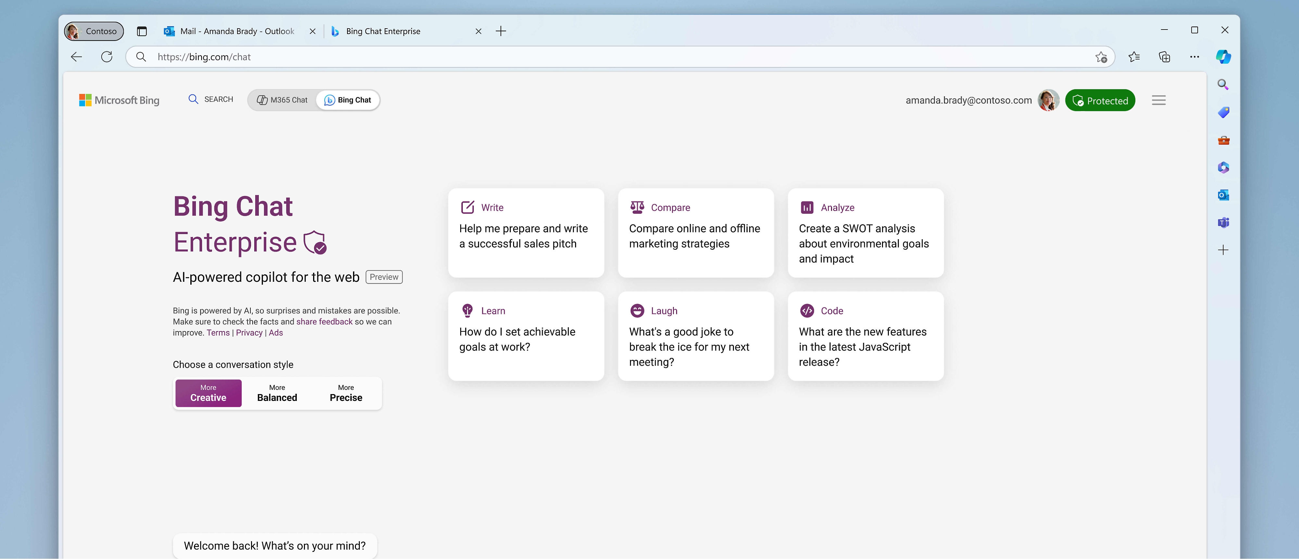Add this page to favorites
The width and height of the screenshot is (1299, 559).
tap(1101, 57)
